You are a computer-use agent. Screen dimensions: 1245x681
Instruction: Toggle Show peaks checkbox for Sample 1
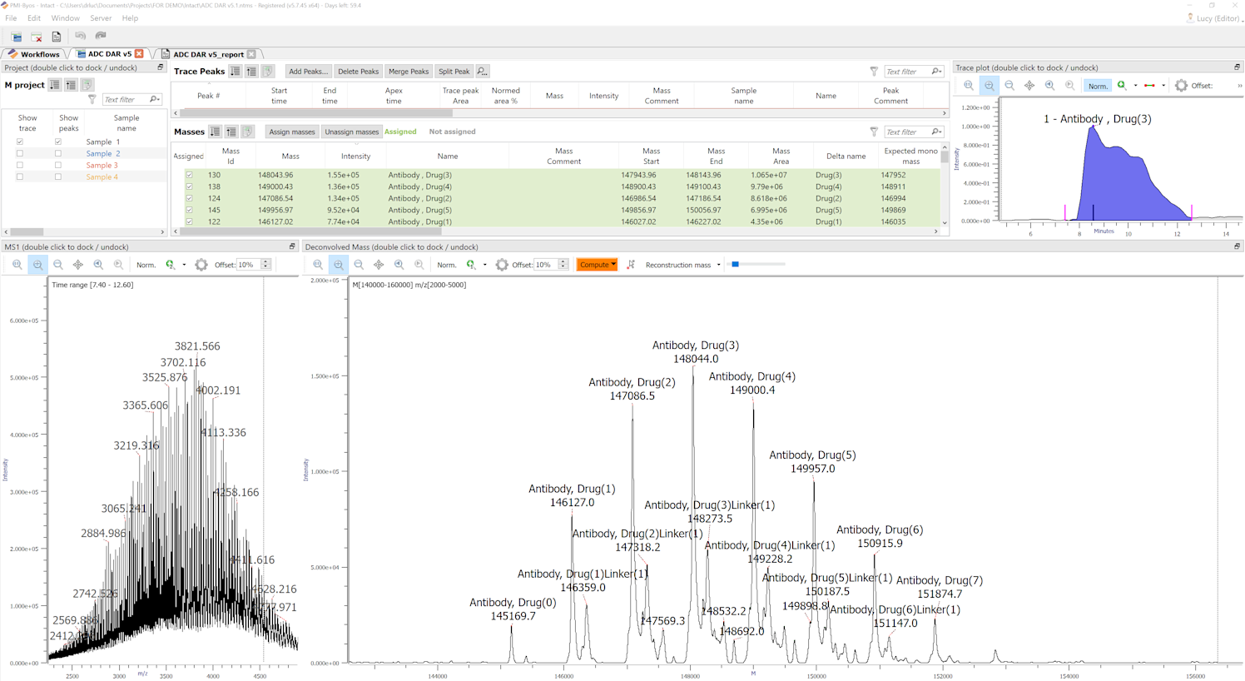click(x=58, y=142)
